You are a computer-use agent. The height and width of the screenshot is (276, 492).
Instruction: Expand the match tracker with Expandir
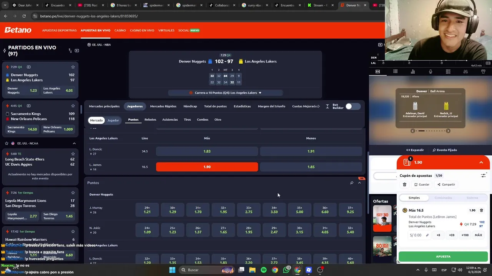[x=415, y=150]
